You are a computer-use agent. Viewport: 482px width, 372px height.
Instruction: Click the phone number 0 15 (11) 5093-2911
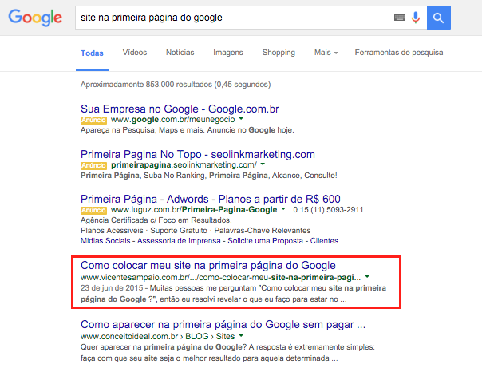[x=328, y=210]
